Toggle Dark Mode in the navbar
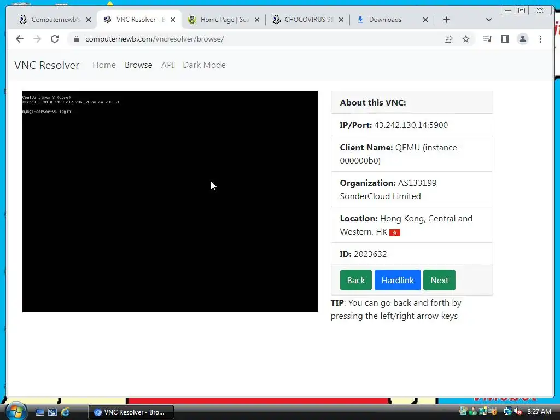560x420 pixels. [205, 65]
